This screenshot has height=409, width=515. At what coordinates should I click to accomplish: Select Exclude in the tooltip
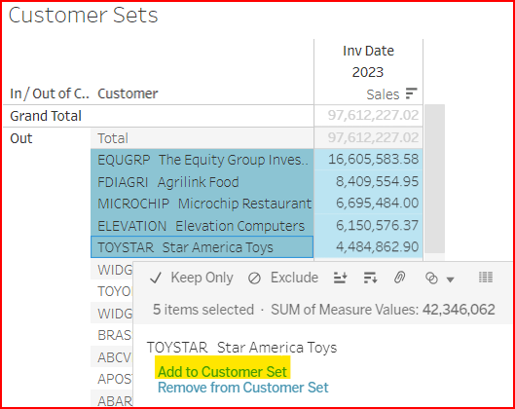[x=294, y=278]
